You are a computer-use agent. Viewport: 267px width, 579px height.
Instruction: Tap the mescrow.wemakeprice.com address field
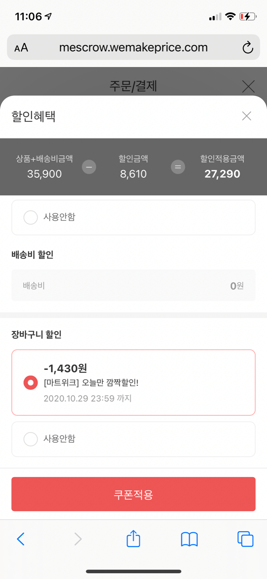point(133,47)
